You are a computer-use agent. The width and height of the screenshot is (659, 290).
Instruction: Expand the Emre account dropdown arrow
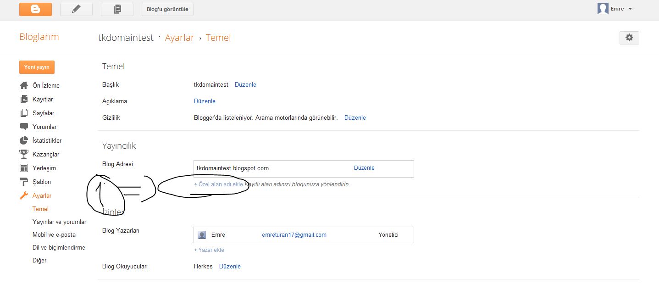630,9
